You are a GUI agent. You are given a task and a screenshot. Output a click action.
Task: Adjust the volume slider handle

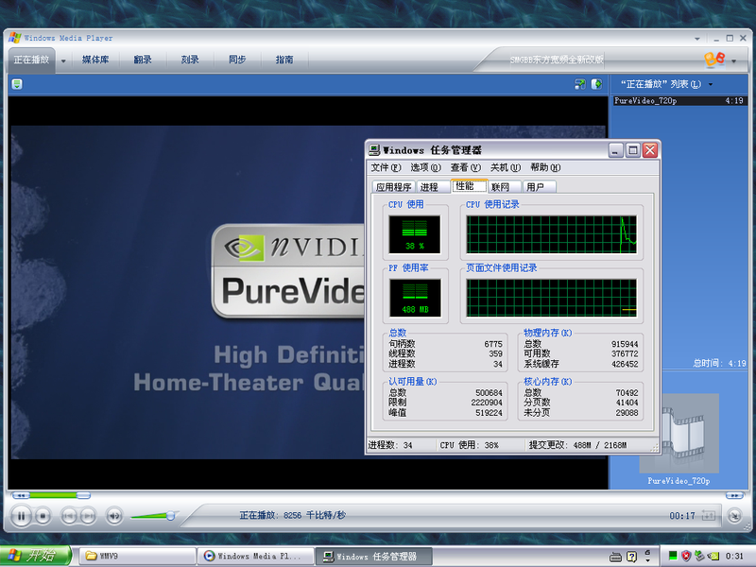pos(171,516)
